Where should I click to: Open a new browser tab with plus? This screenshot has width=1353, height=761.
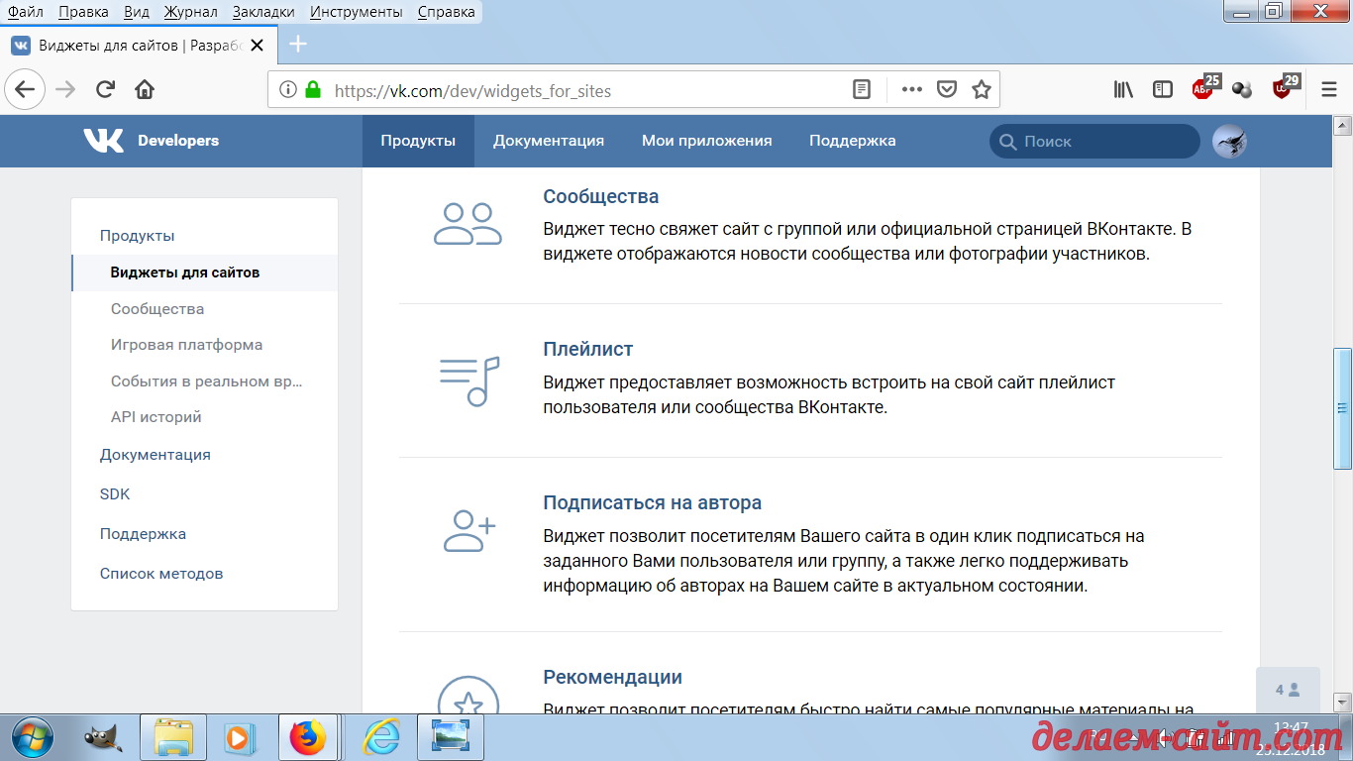(x=297, y=45)
